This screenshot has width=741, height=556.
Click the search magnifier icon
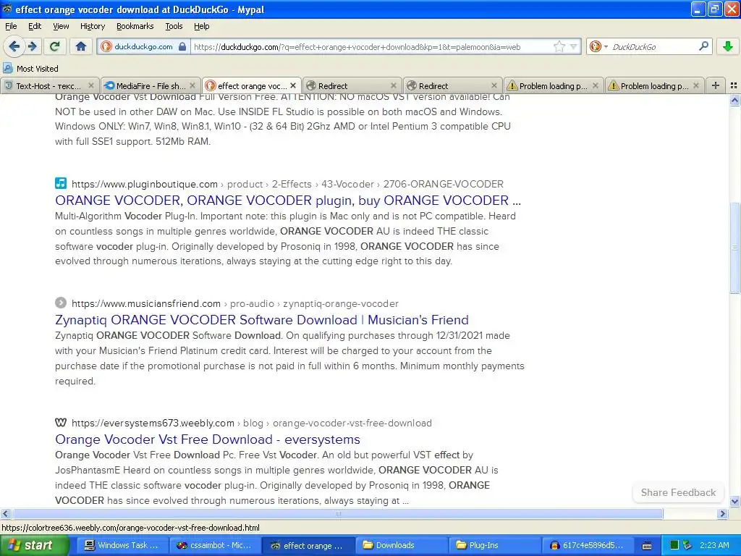703,46
